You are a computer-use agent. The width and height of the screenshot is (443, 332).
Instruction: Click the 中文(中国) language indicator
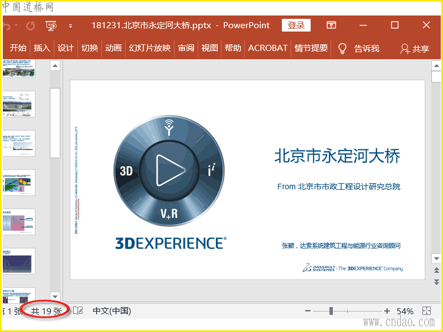(x=112, y=311)
